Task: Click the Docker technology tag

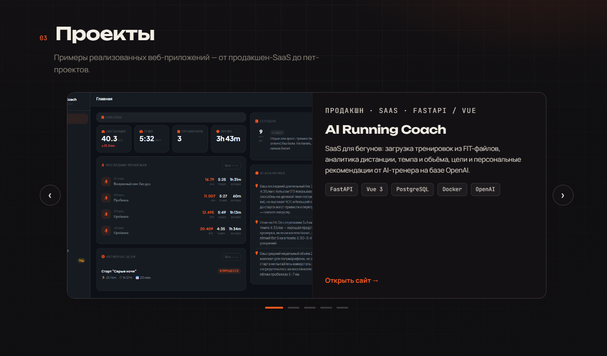Action: [x=452, y=189]
